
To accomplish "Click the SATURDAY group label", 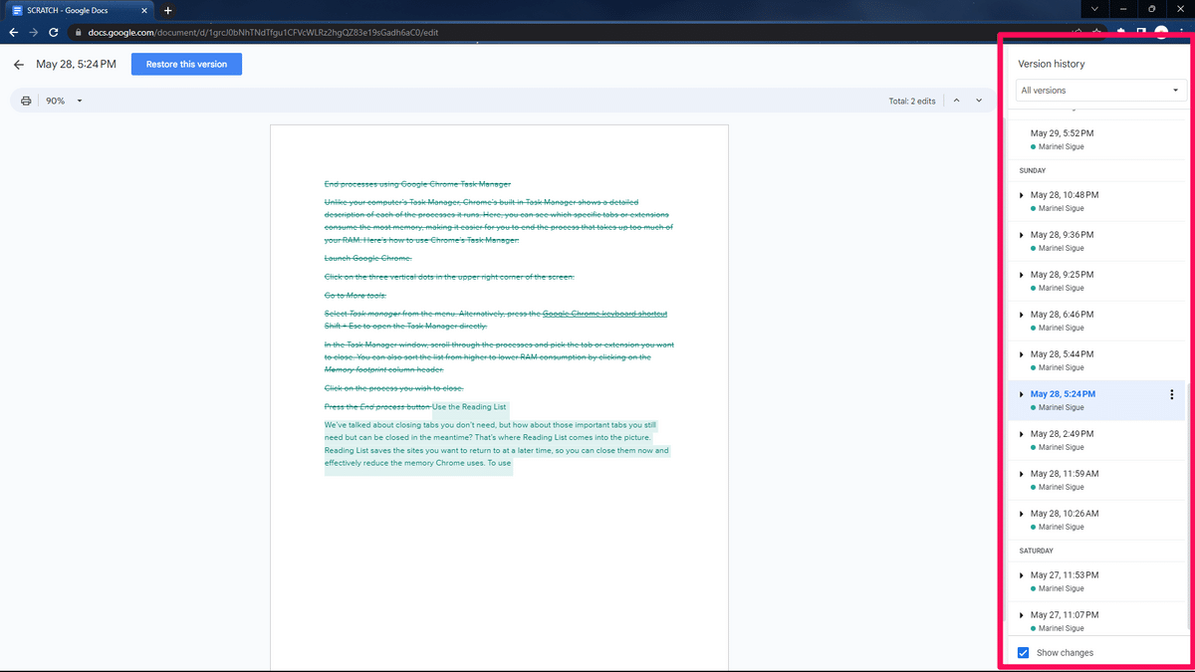I will click(x=1036, y=551).
